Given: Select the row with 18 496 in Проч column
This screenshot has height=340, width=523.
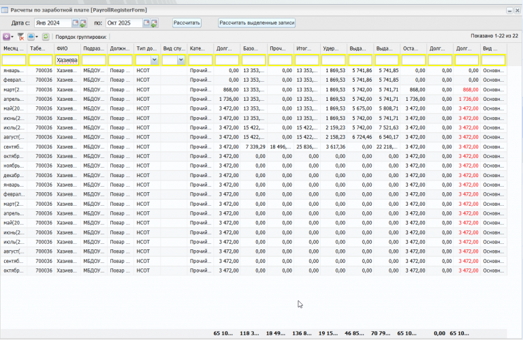Looking at the screenshot, I should pos(280,147).
